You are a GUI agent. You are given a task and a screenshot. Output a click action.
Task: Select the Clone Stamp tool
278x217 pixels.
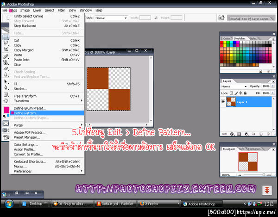click(6, 62)
